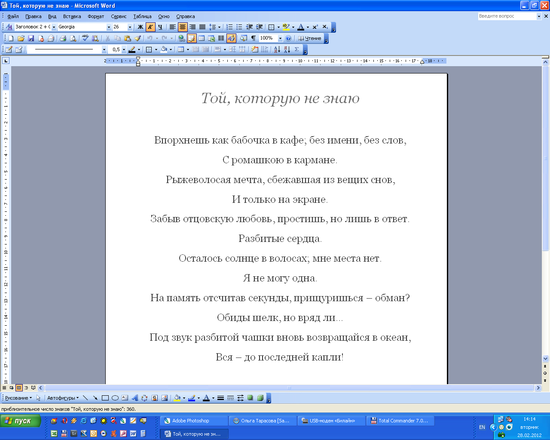The width and height of the screenshot is (550, 440).
Task: Click the Drawing fill color bucket
Action: pos(177,398)
